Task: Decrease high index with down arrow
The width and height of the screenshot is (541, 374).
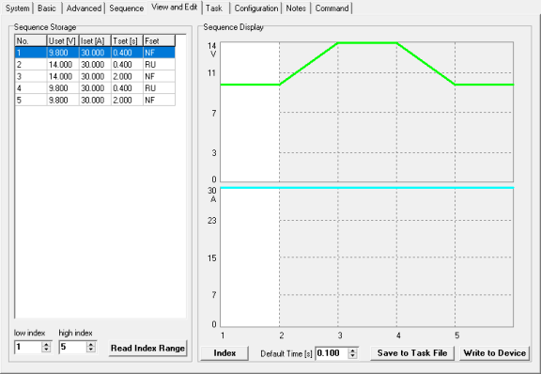Action: [x=91, y=350]
